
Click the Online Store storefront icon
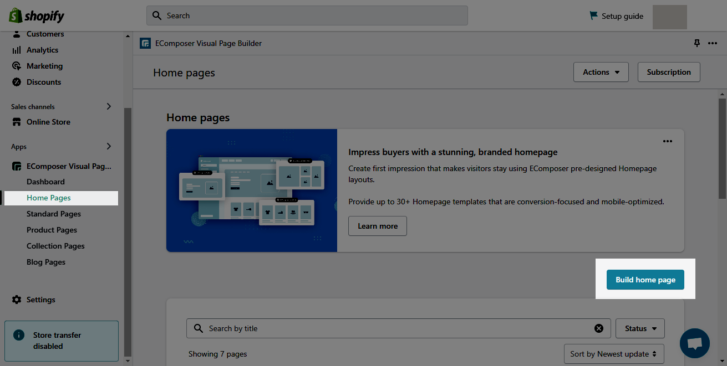pos(17,122)
